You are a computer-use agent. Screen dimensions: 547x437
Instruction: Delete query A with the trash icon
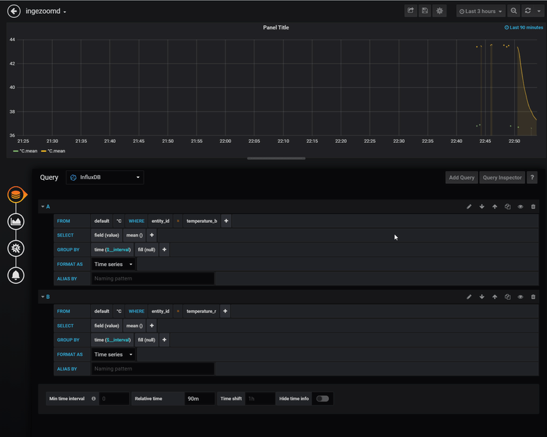coord(533,206)
